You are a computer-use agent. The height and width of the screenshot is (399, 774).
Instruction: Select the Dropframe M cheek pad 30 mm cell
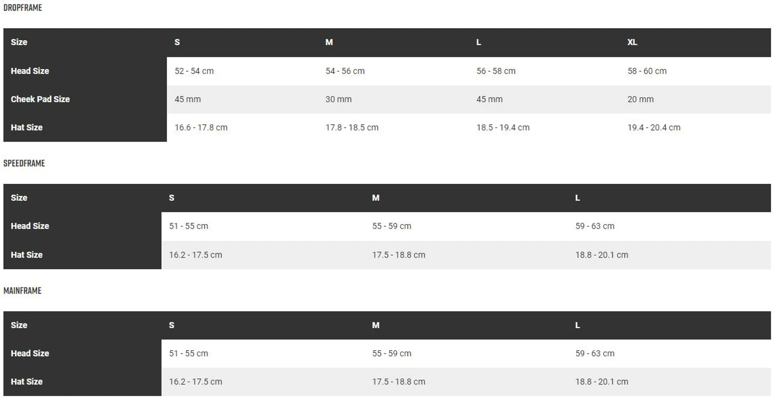[x=339, y=99]
